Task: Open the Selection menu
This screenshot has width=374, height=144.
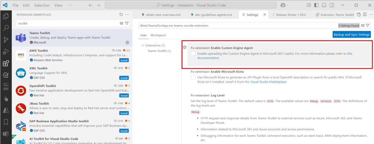Action: pos(42,5)
